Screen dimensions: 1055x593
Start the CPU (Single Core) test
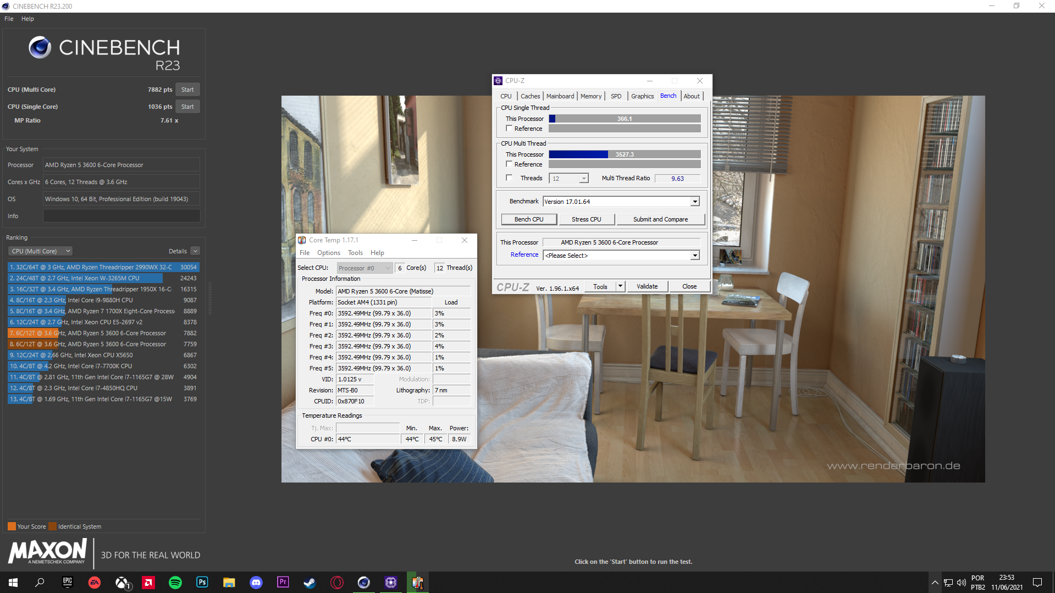pyautogui.click(x=187, y=107)
